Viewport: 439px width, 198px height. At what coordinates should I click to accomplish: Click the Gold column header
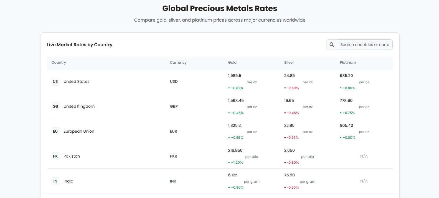coord(232,63)
